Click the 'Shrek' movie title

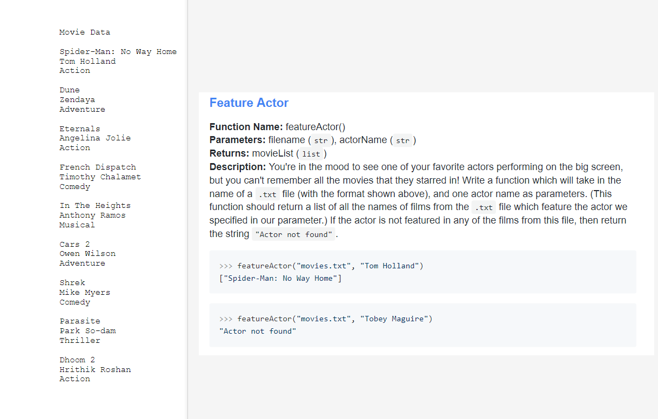pyautogui.click(x=72, y=283)
